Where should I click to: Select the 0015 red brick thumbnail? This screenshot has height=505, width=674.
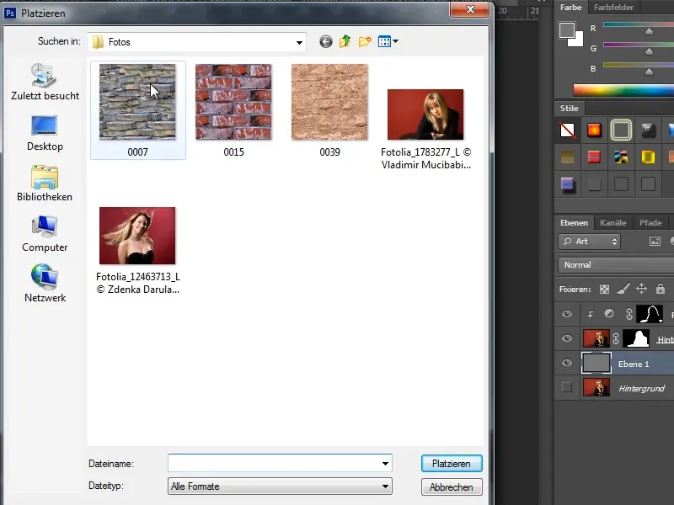coord(233,102)
